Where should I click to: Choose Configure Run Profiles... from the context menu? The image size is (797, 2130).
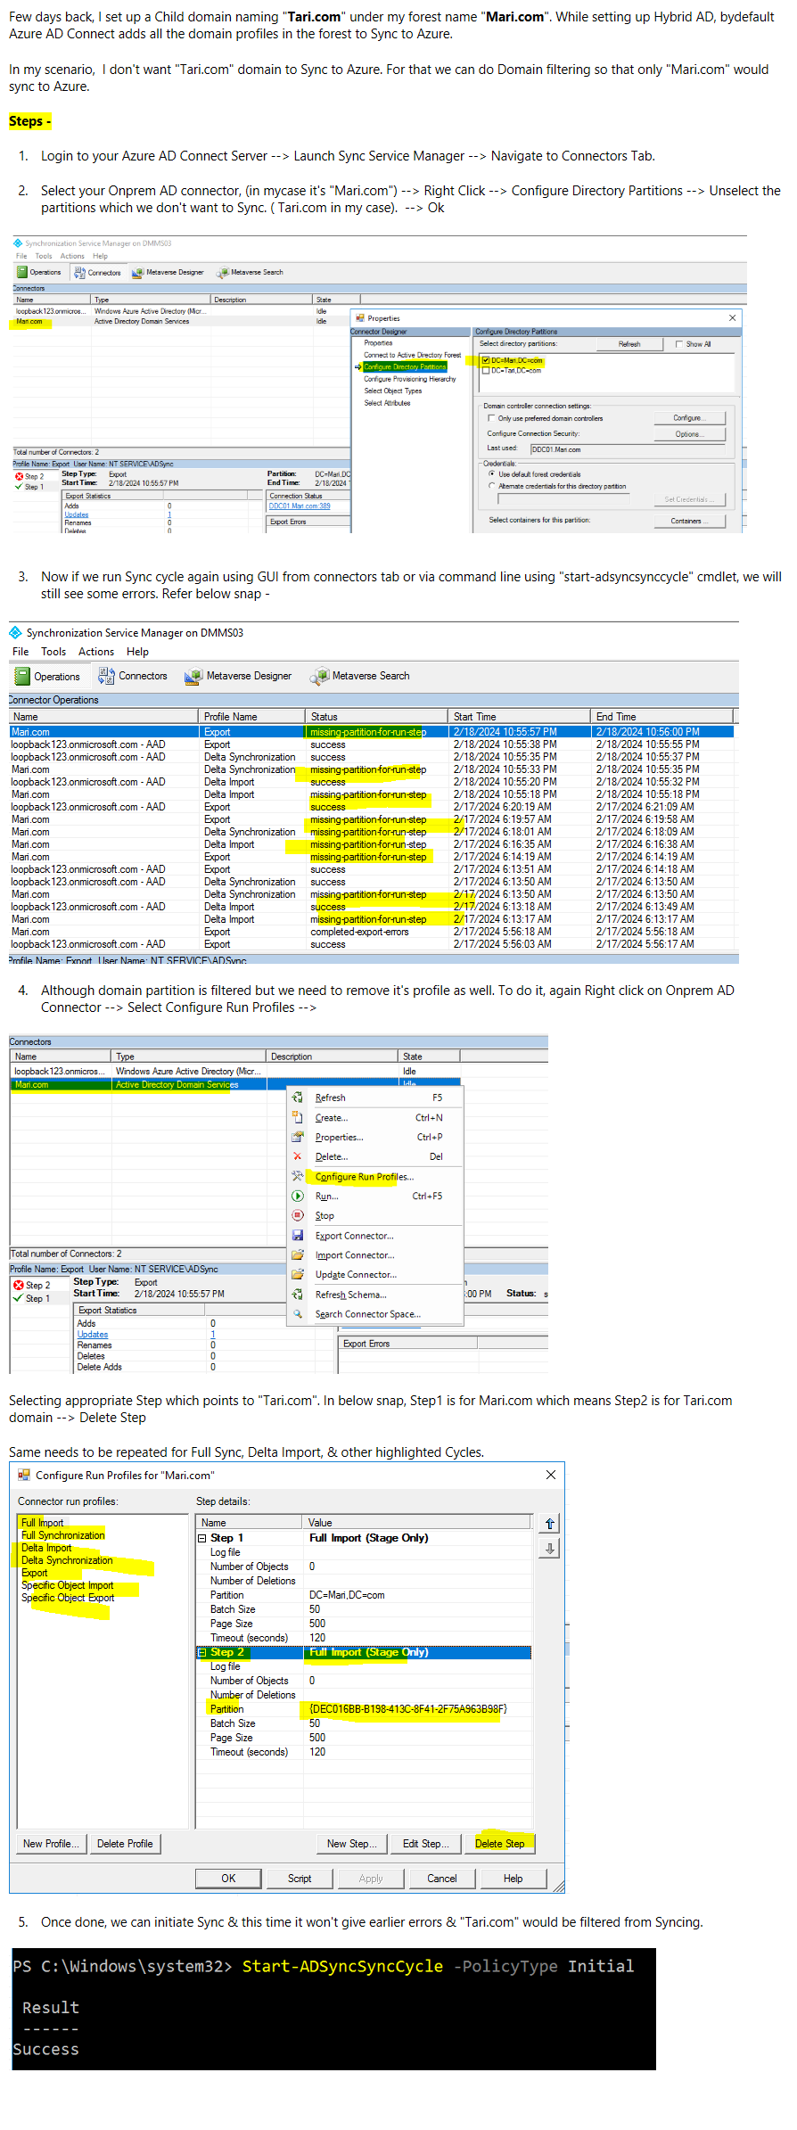374,1176
